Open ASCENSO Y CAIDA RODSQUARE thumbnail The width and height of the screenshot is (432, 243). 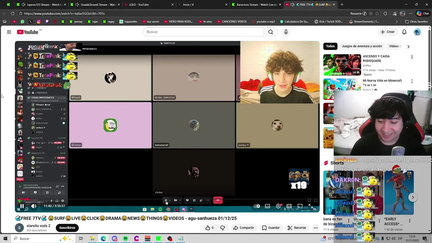342,65
